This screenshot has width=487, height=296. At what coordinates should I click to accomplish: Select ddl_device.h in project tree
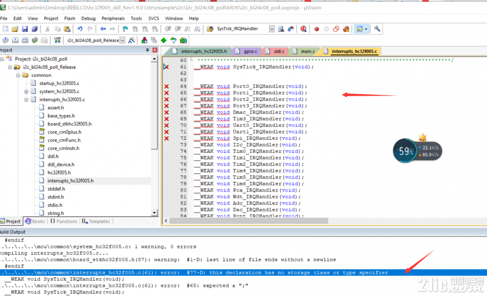(x=61, y=165)
